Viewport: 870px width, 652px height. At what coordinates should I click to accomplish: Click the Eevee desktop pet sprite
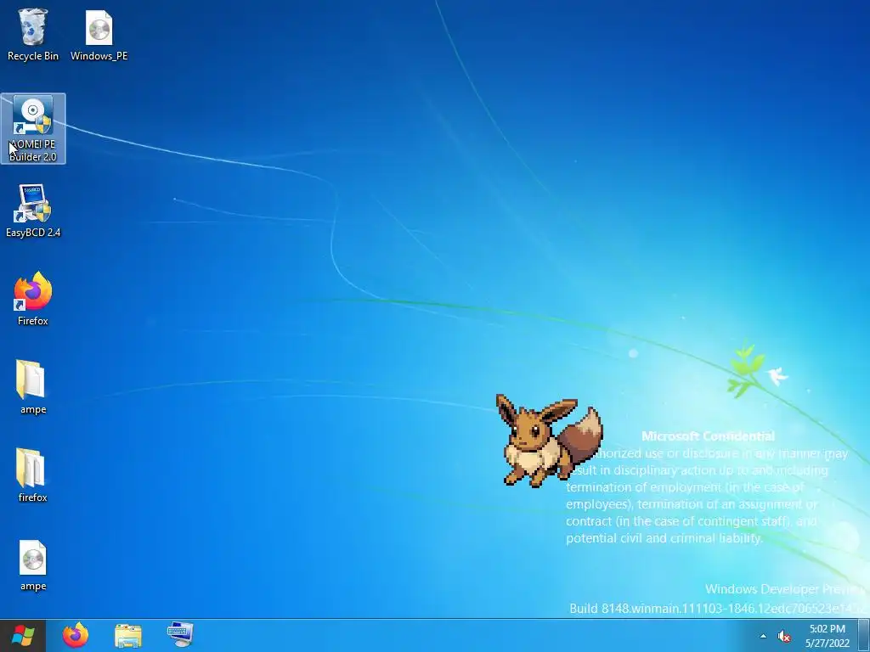pos(549,441)
